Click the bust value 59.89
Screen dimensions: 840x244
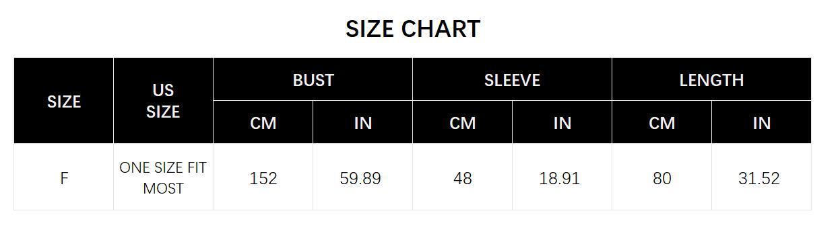360,178
